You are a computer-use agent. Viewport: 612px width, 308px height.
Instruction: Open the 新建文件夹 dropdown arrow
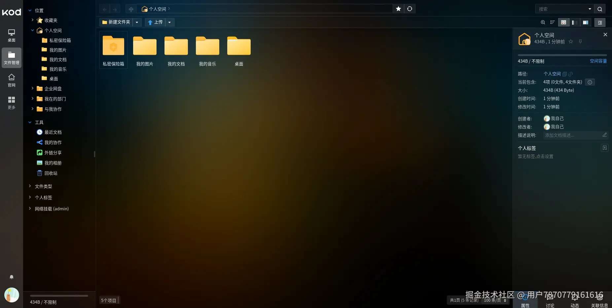click(x=137, y=22)
